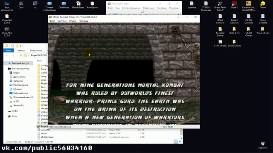Go up one folder in Explorer
The width and height of the screenshot is (273, 153).
(x=21, y=55)
